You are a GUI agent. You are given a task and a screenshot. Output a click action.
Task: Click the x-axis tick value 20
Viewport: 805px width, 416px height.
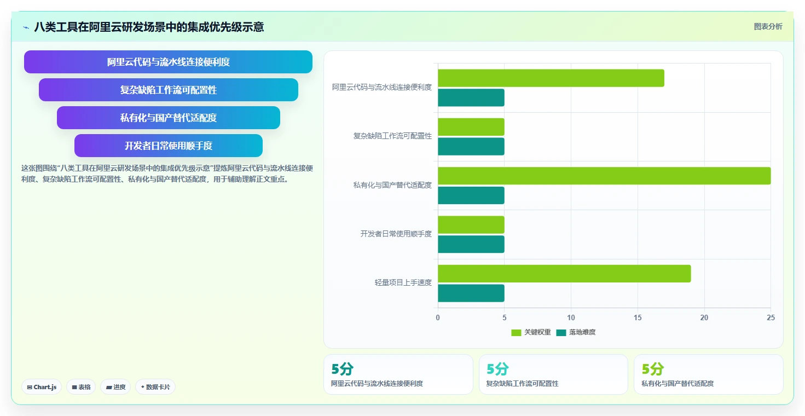pyautogui.click(x=704, y=317)
